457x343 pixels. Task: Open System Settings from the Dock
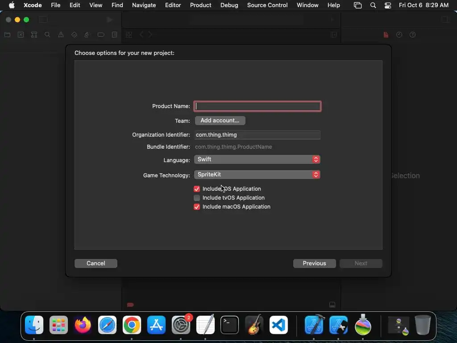coord(181,325)
